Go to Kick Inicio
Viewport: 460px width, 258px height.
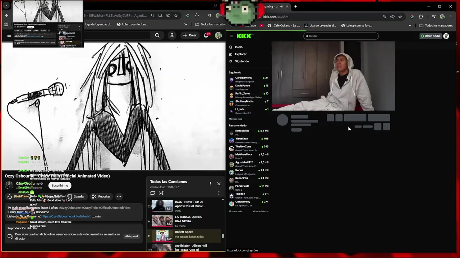tap(239, 47)
